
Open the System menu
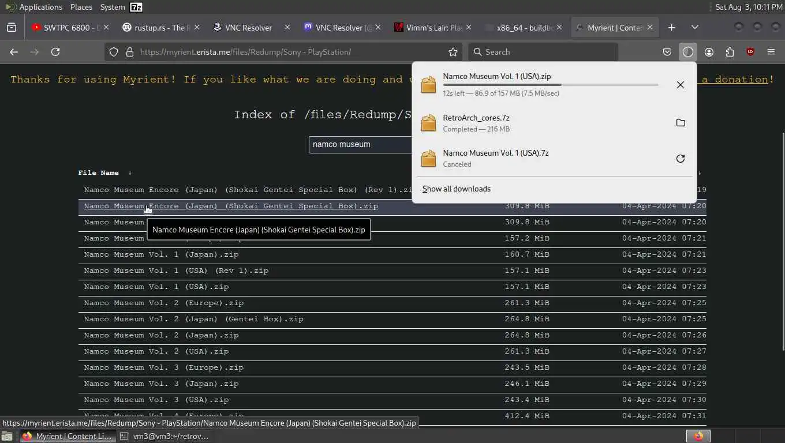pos(112,7)
